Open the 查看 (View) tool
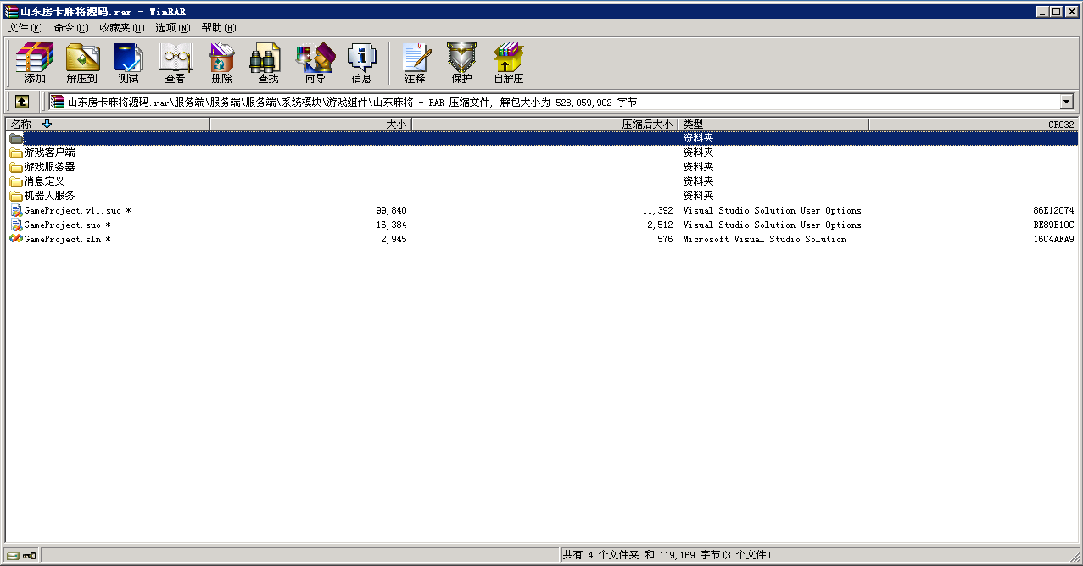This screenshot has height=566, width=1083. pyautogui.click(x=175, y=64)
